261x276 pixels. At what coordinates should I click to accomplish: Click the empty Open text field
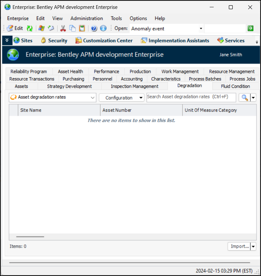[225, 29]
